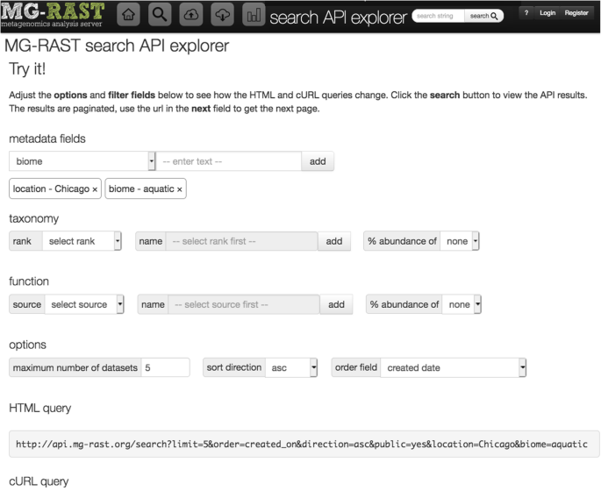Click the search button in header

click(483, 16)
